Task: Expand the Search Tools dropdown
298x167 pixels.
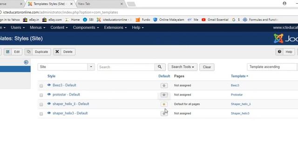Action: pos(183,67)
